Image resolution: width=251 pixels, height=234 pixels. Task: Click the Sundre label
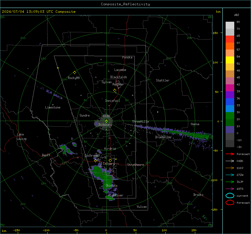85,115
